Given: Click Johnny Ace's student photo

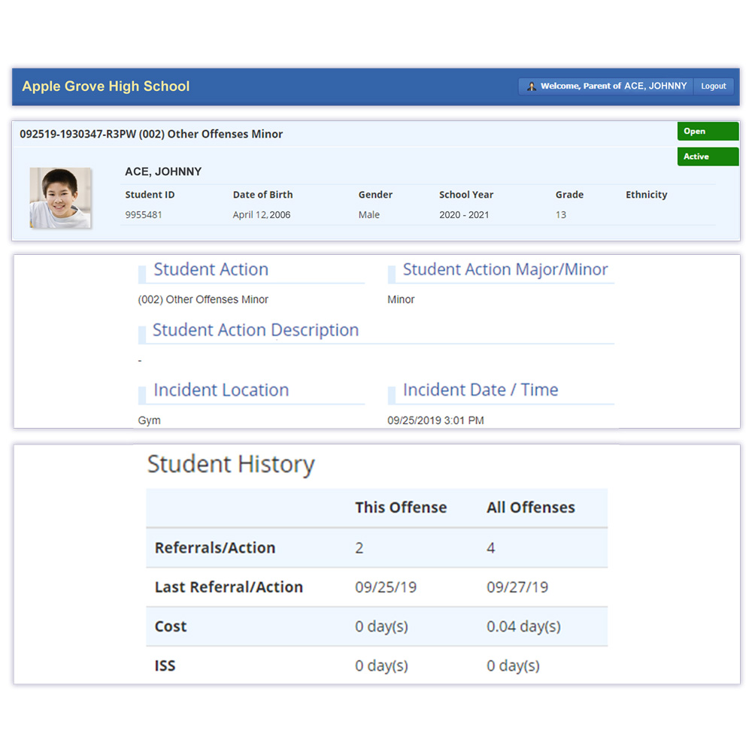Looking at the screenshot, I should tap(60, 198).
